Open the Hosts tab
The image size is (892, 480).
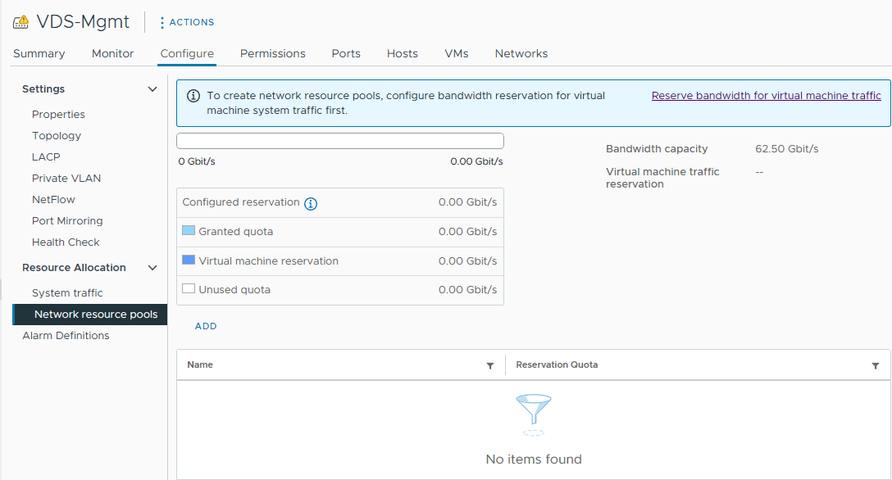(x=402, y=53)
